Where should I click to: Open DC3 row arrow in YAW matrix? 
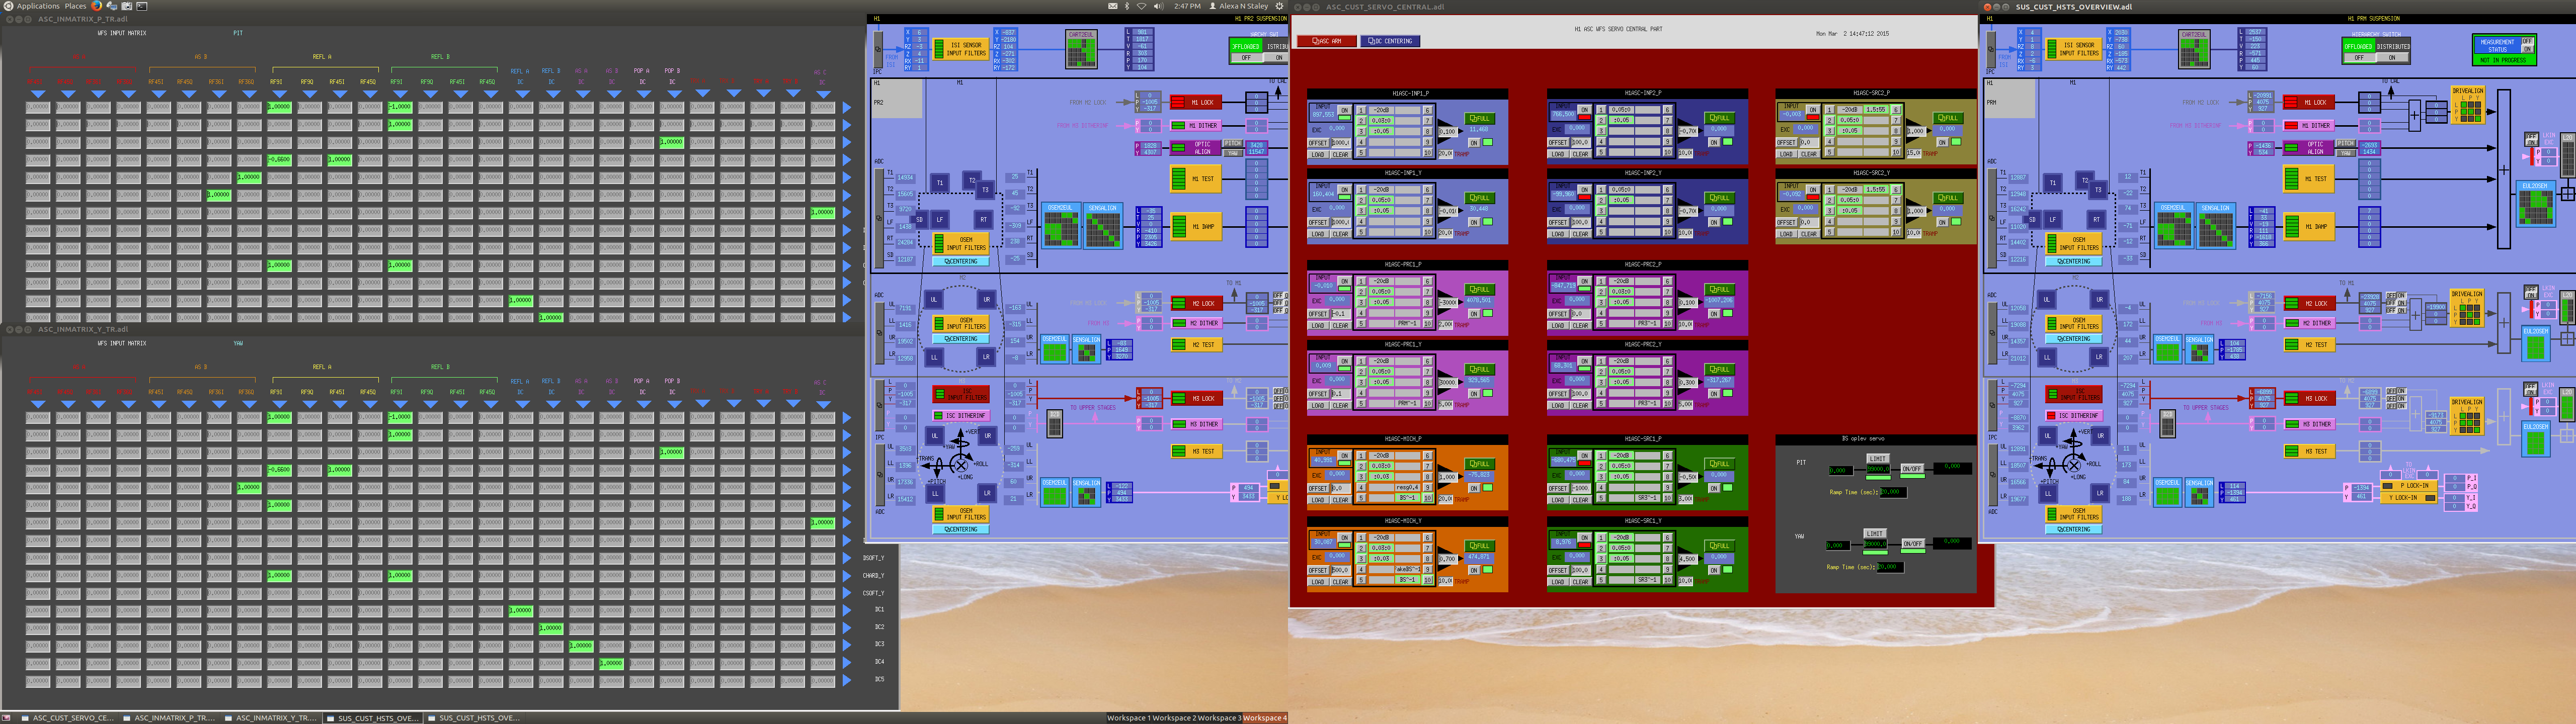click(x=847, y=645)
